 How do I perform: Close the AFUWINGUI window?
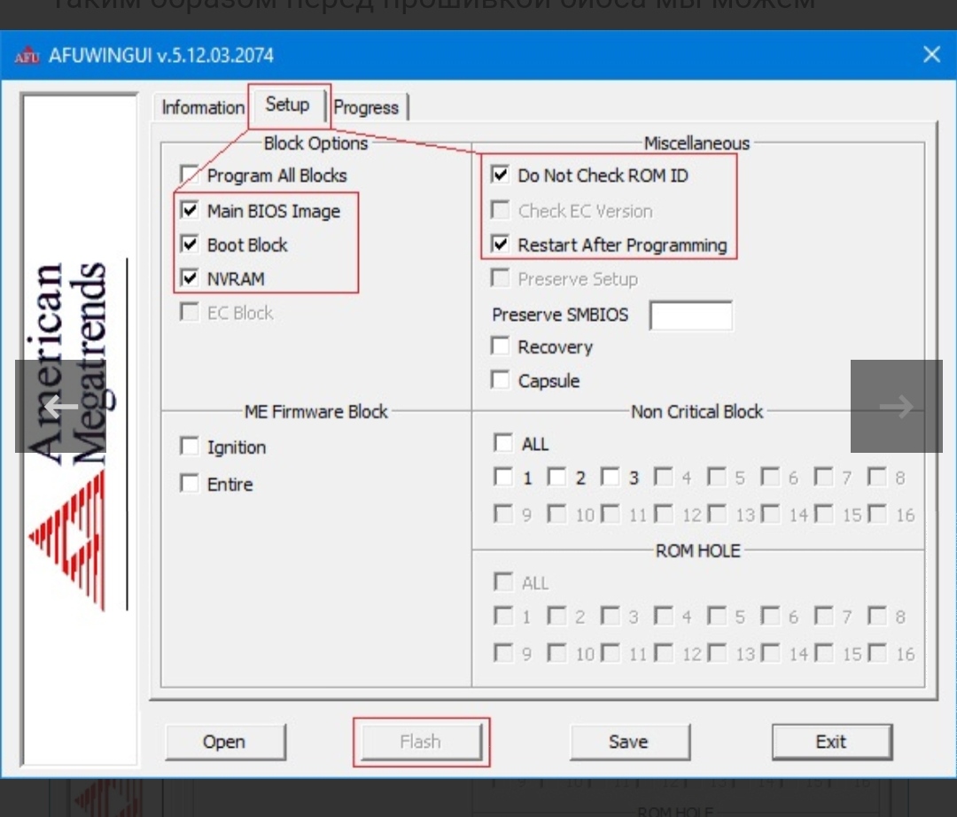coord(931,54)
